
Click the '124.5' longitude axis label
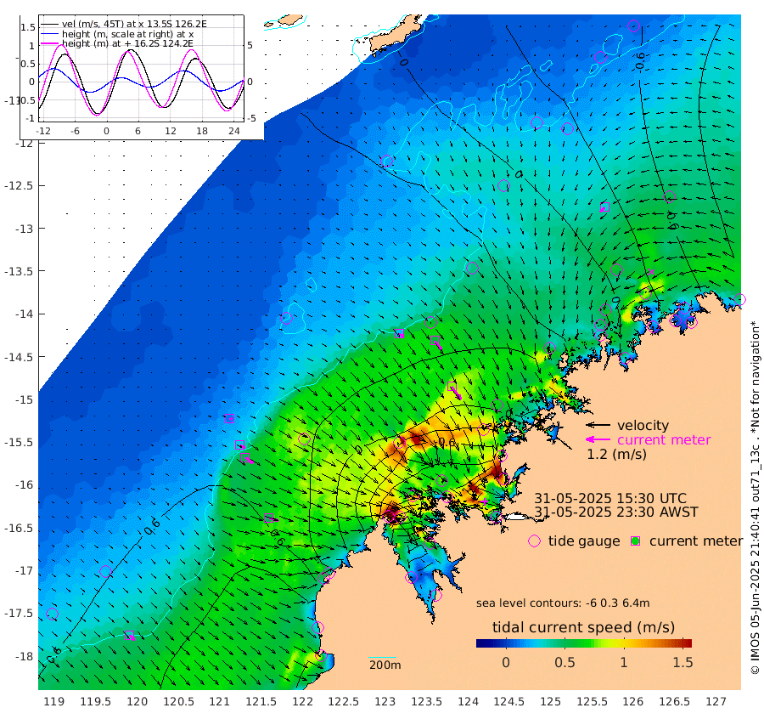click(508, 701)
